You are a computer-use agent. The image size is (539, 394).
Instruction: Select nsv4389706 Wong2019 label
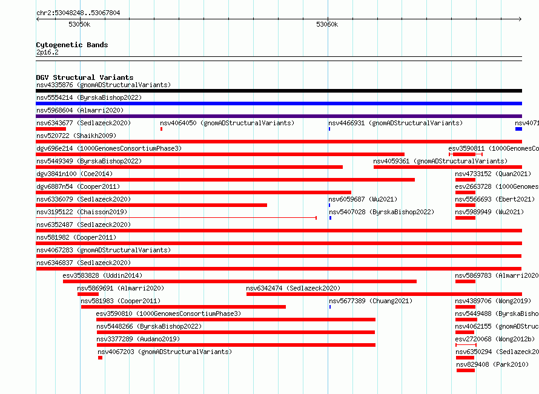click(493, 301)
